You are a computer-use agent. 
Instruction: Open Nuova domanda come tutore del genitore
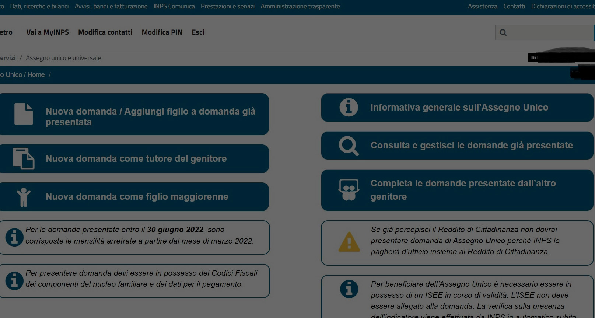tap(134, 159)
